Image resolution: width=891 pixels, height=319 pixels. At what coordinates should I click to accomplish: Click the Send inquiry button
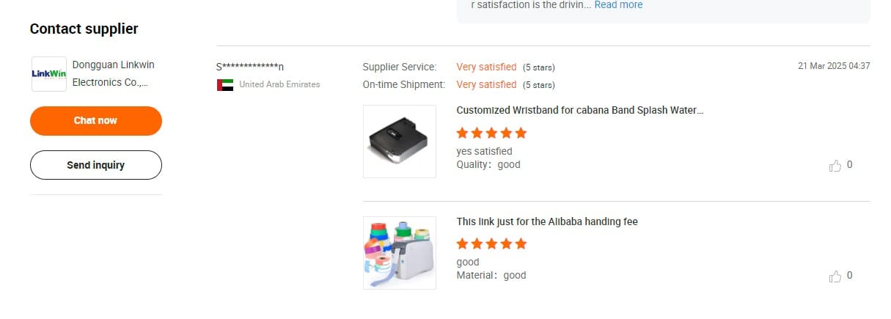point(96,165)
